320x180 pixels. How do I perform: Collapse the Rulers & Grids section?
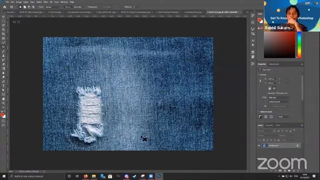258,112
